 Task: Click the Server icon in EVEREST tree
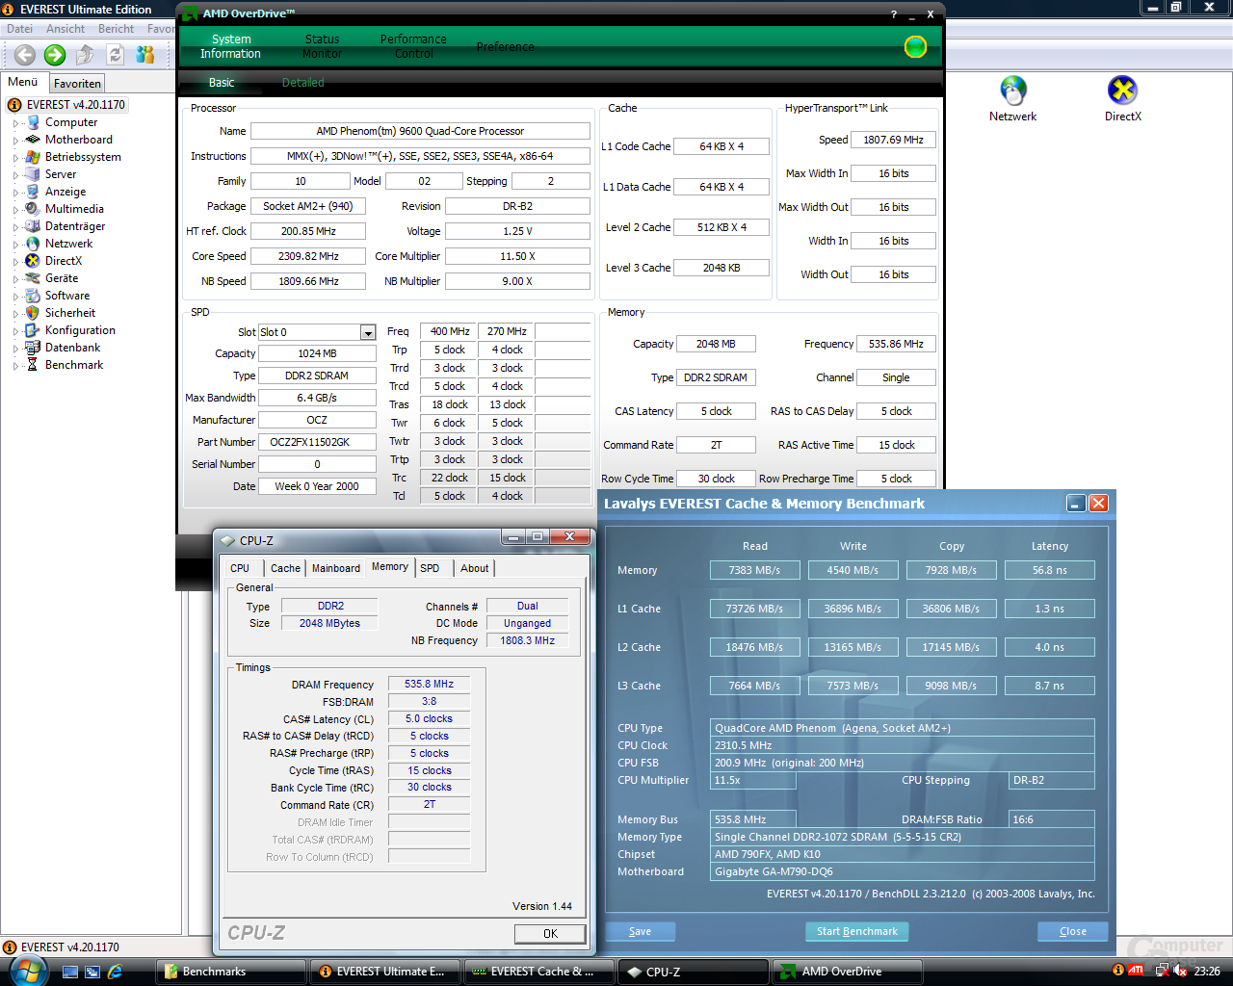tap(33, 174)
